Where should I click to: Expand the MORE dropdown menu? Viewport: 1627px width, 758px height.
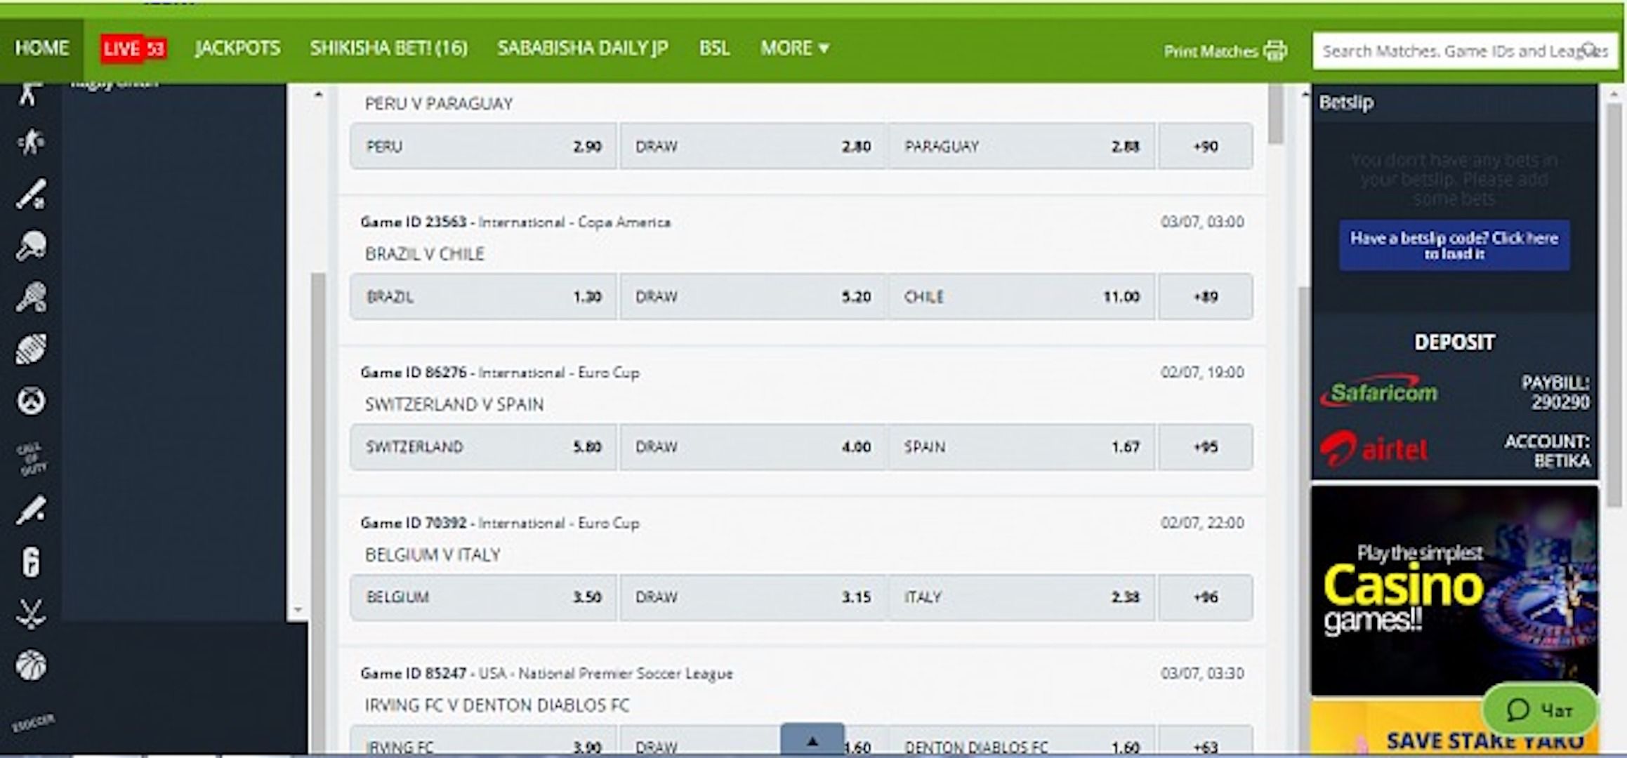tap(794, 48)
